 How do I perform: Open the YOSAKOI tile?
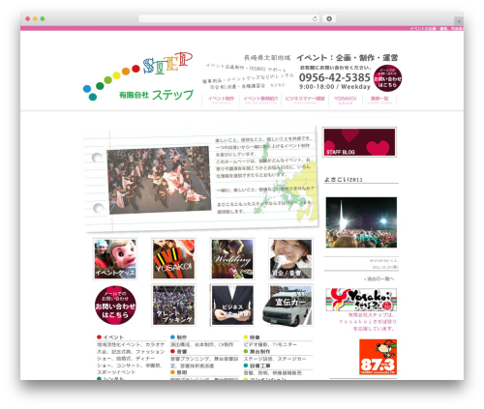click(173, 259)
